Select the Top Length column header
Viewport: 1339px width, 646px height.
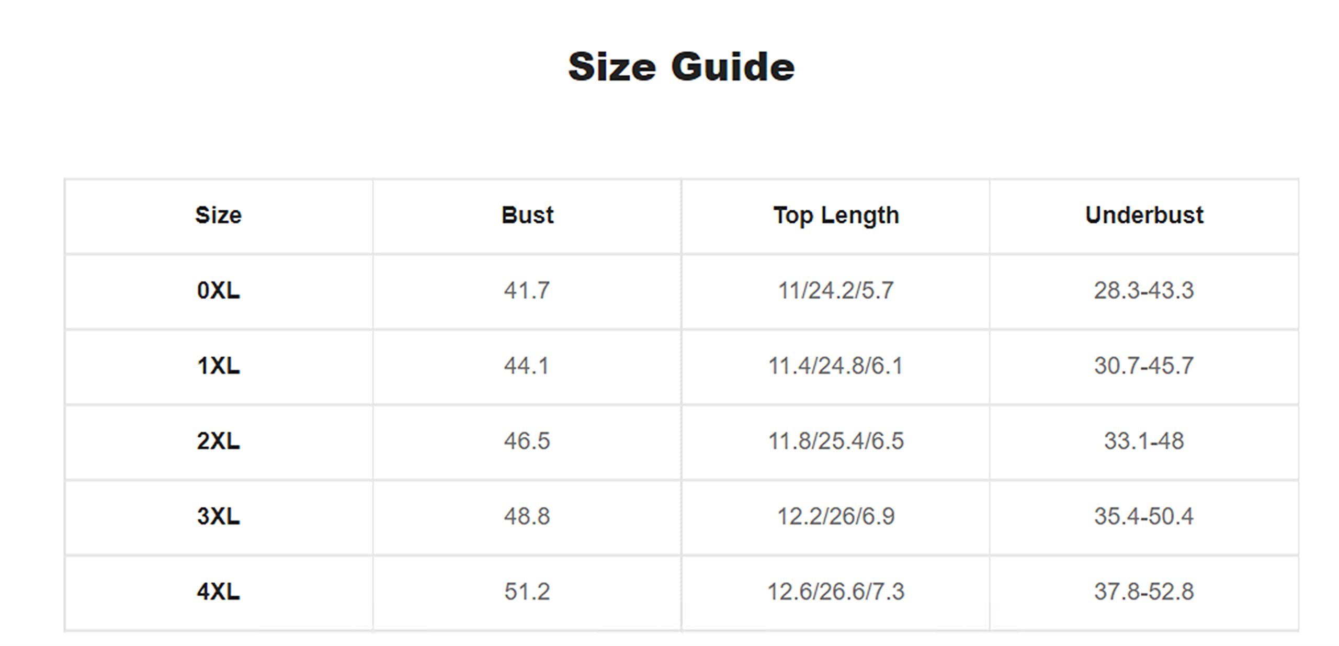836,216
